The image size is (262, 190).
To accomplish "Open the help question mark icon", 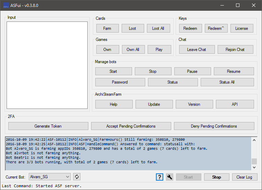I will pos(159,177).
